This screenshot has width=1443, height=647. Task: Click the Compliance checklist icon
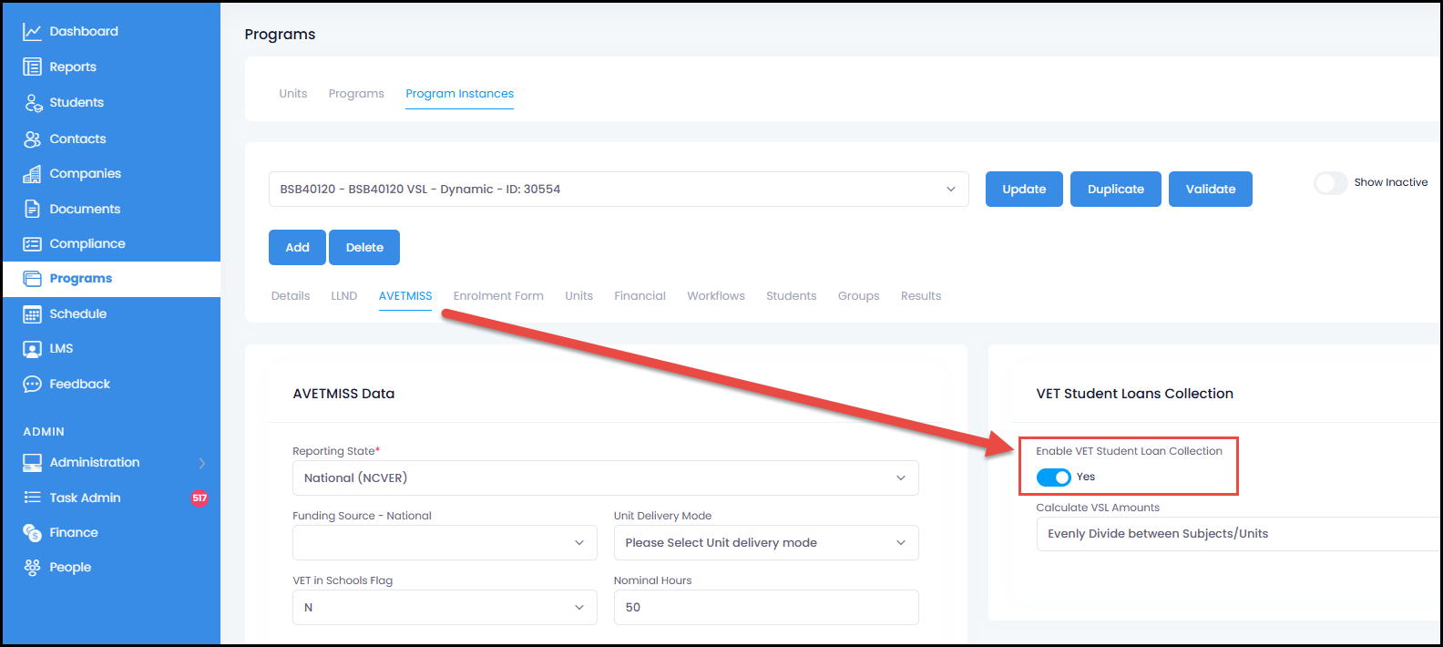[32, 244]
